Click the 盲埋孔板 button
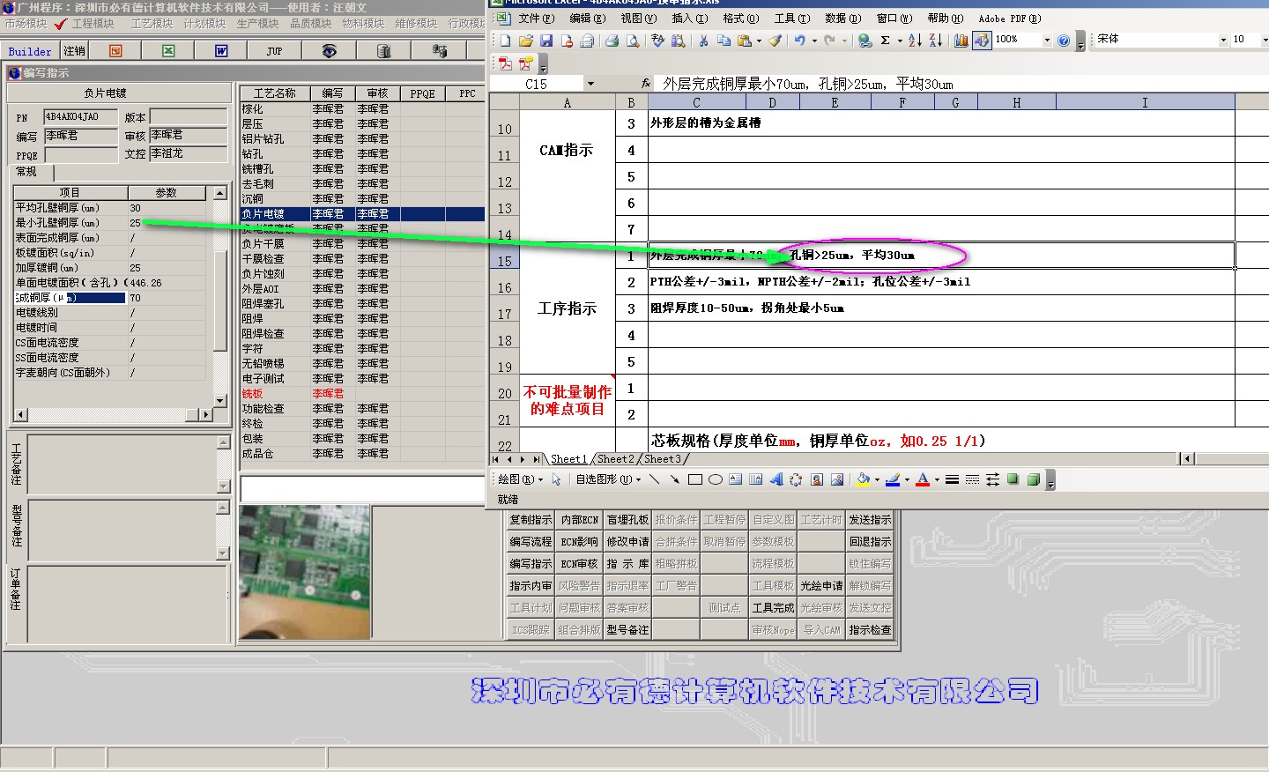Screen dimensions: 1269x772 tap(627, 520)
